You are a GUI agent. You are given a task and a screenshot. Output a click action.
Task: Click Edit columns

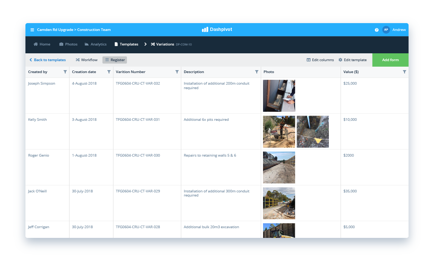pyautogui.click(x=320, y=60)
